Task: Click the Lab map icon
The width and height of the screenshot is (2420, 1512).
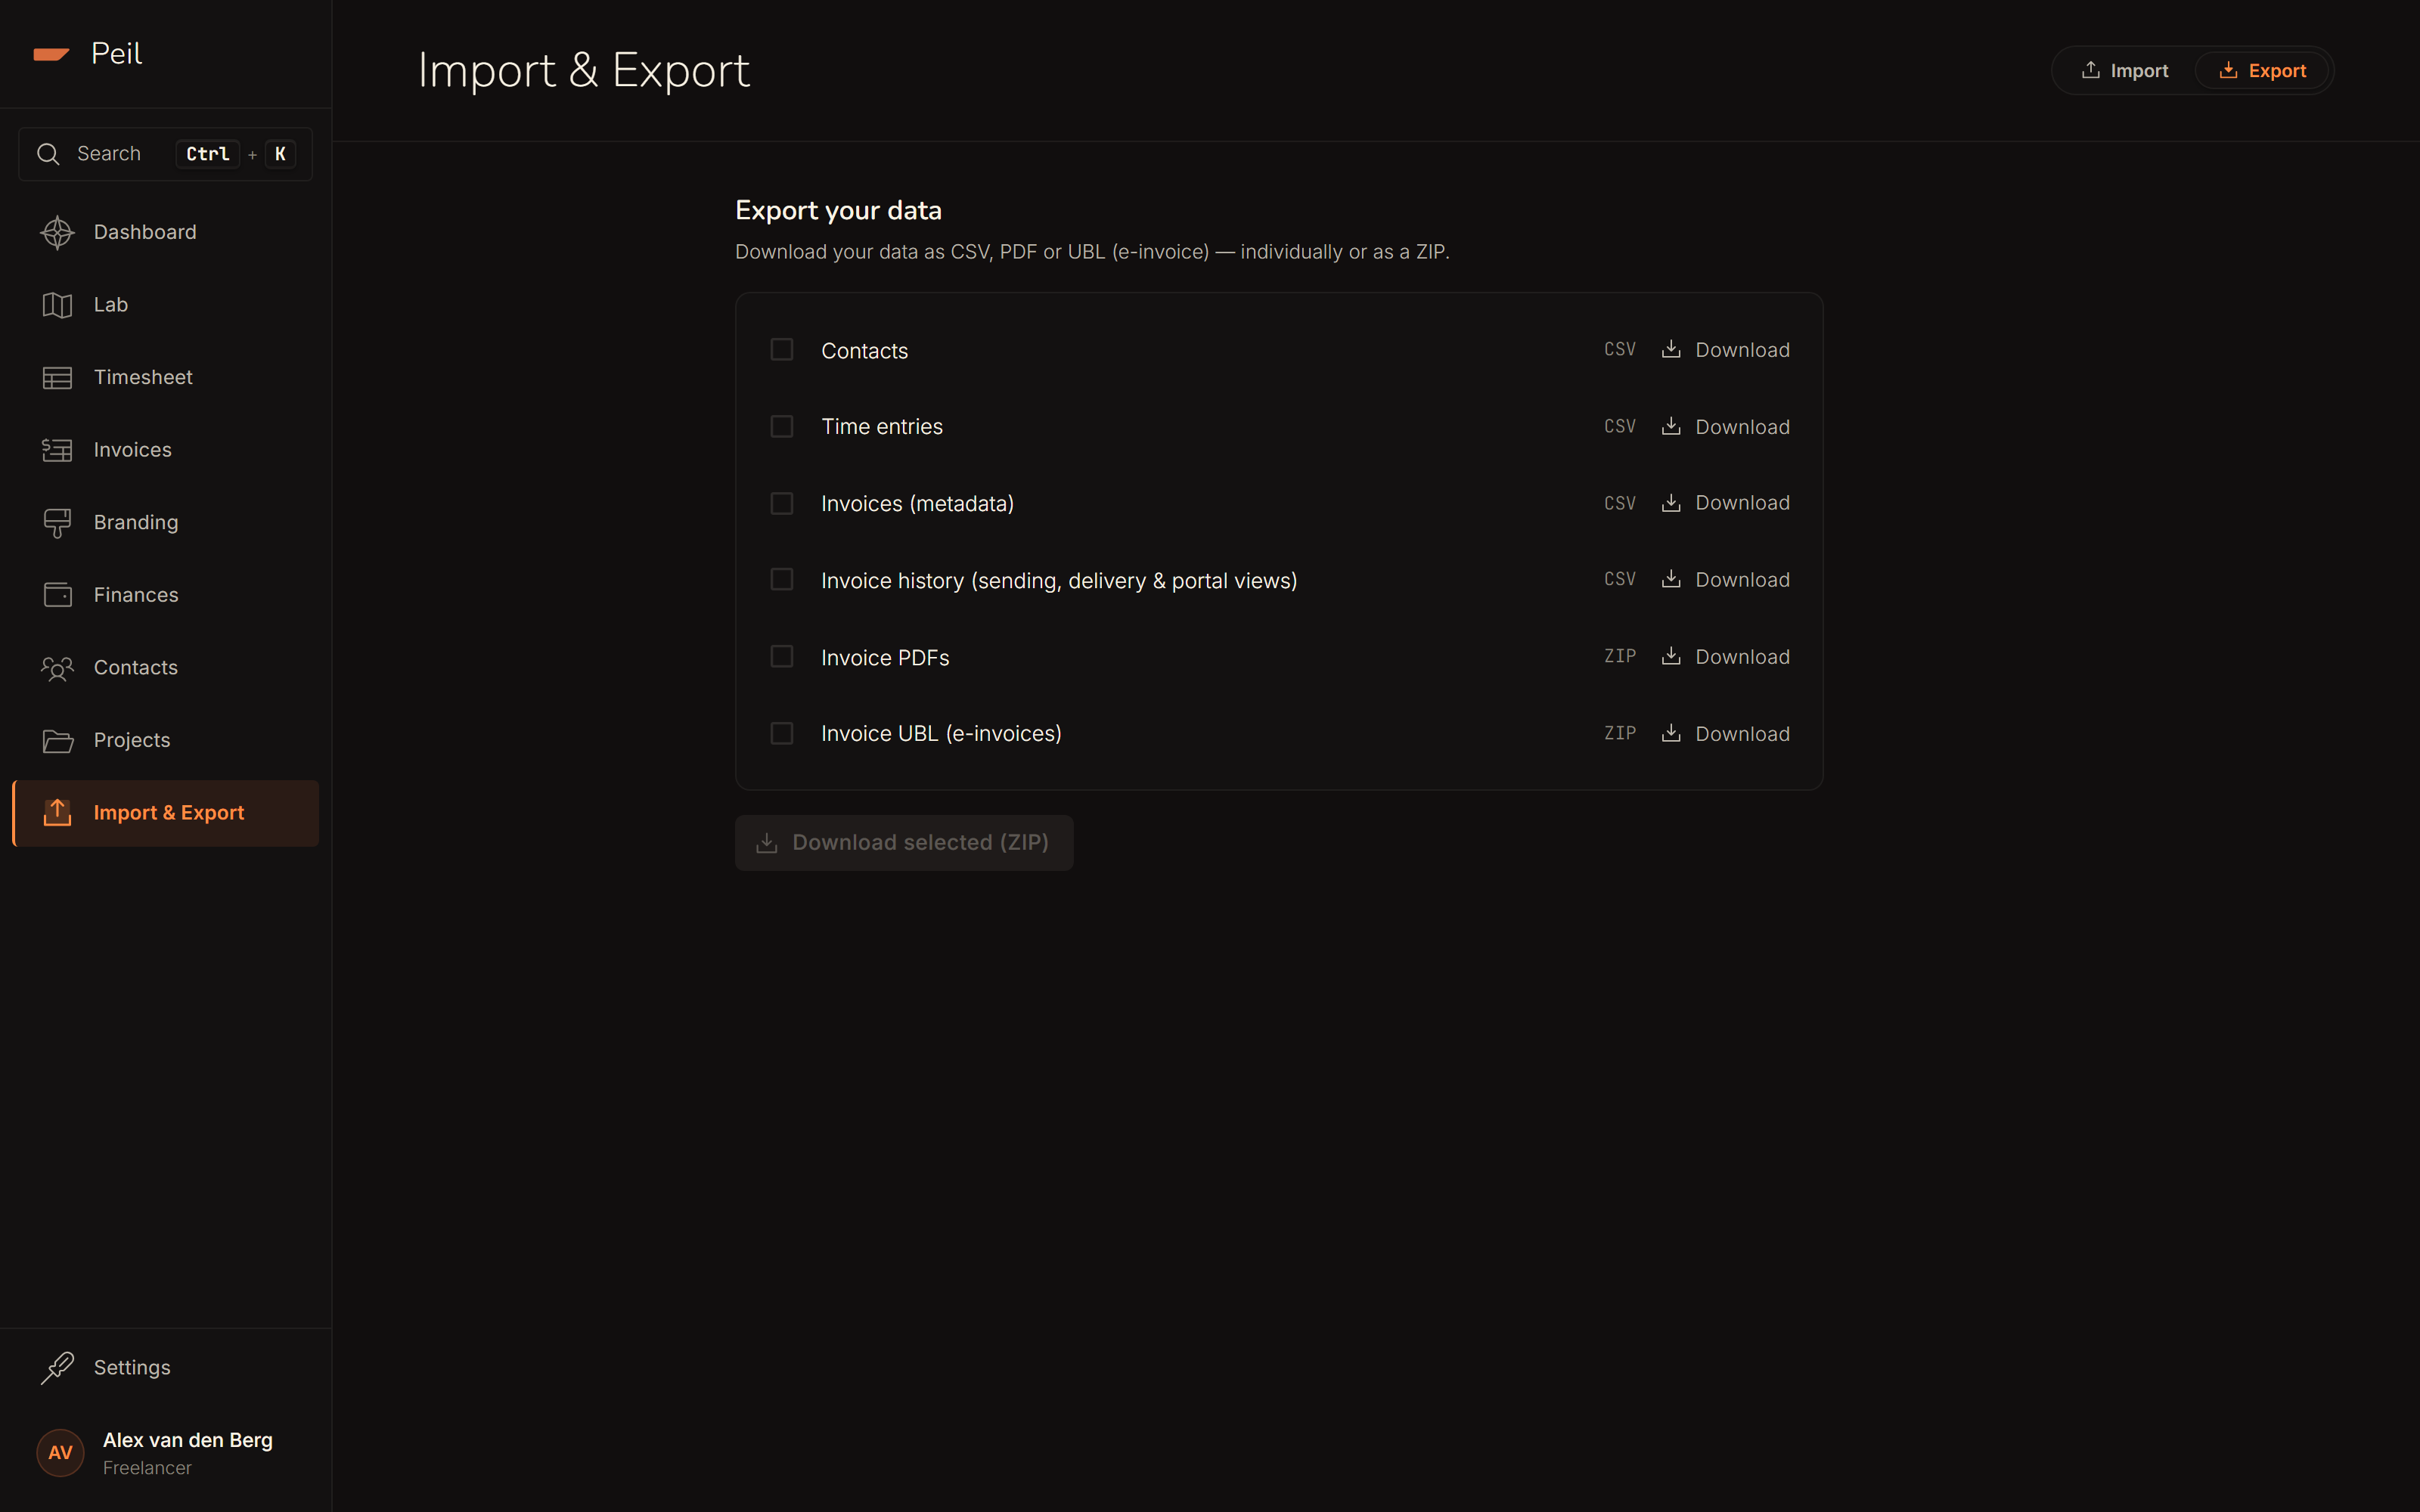Action: 57,305
